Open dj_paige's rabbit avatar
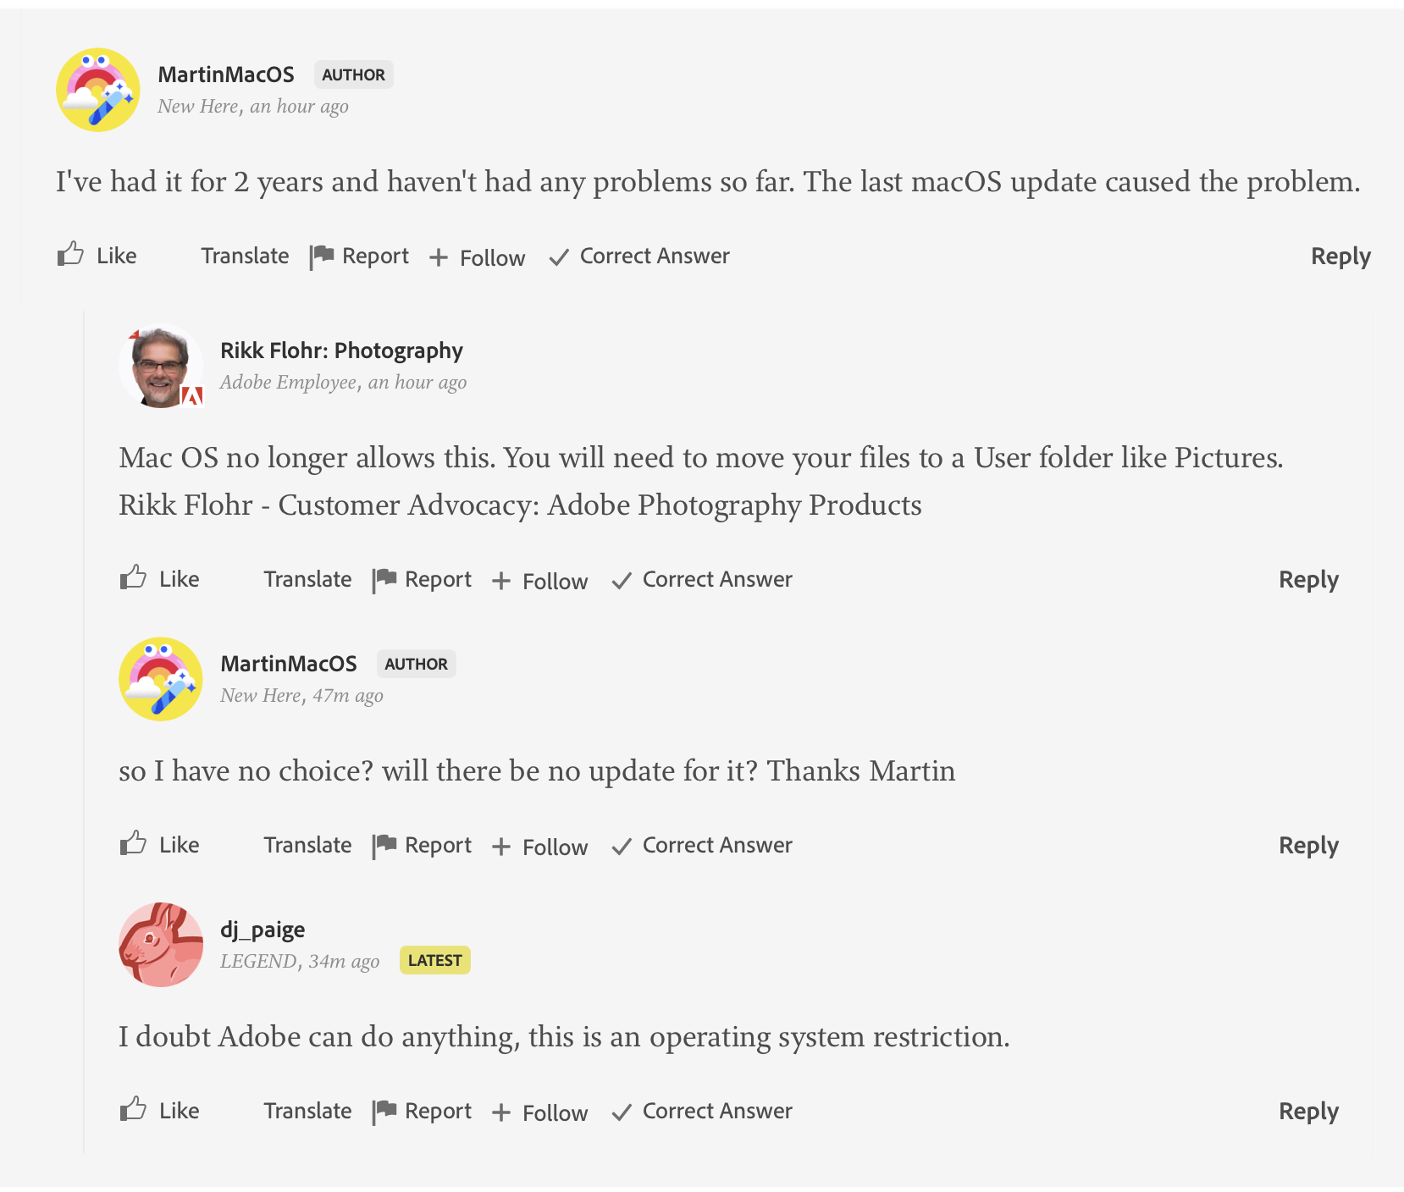This screenshot has height=1192, width=1404. [x=161, y=944]
